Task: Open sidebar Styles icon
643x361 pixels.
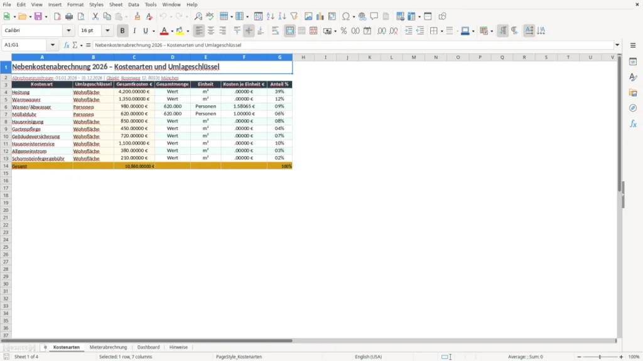Action: tap(633, 77)
